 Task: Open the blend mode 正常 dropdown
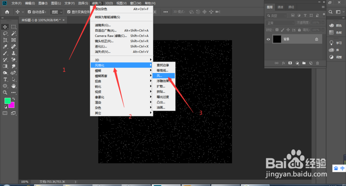pos(280,23)
